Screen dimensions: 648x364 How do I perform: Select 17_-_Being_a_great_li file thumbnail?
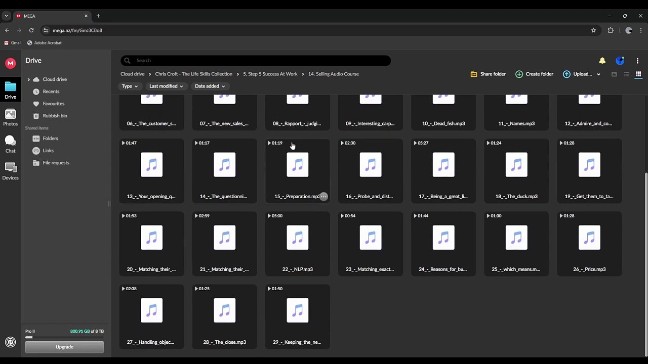(443, 165)
